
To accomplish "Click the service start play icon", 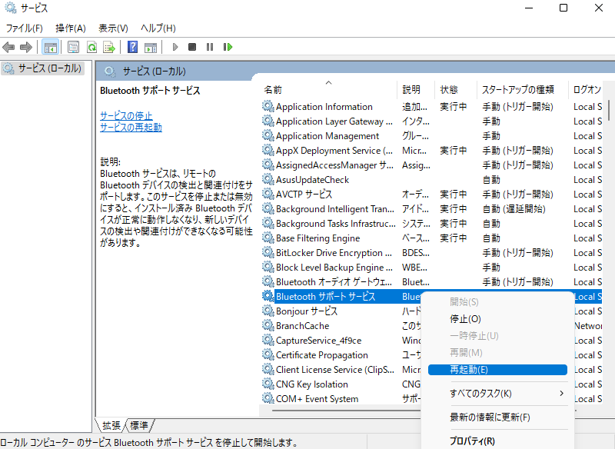I will [x=175, y=47].
